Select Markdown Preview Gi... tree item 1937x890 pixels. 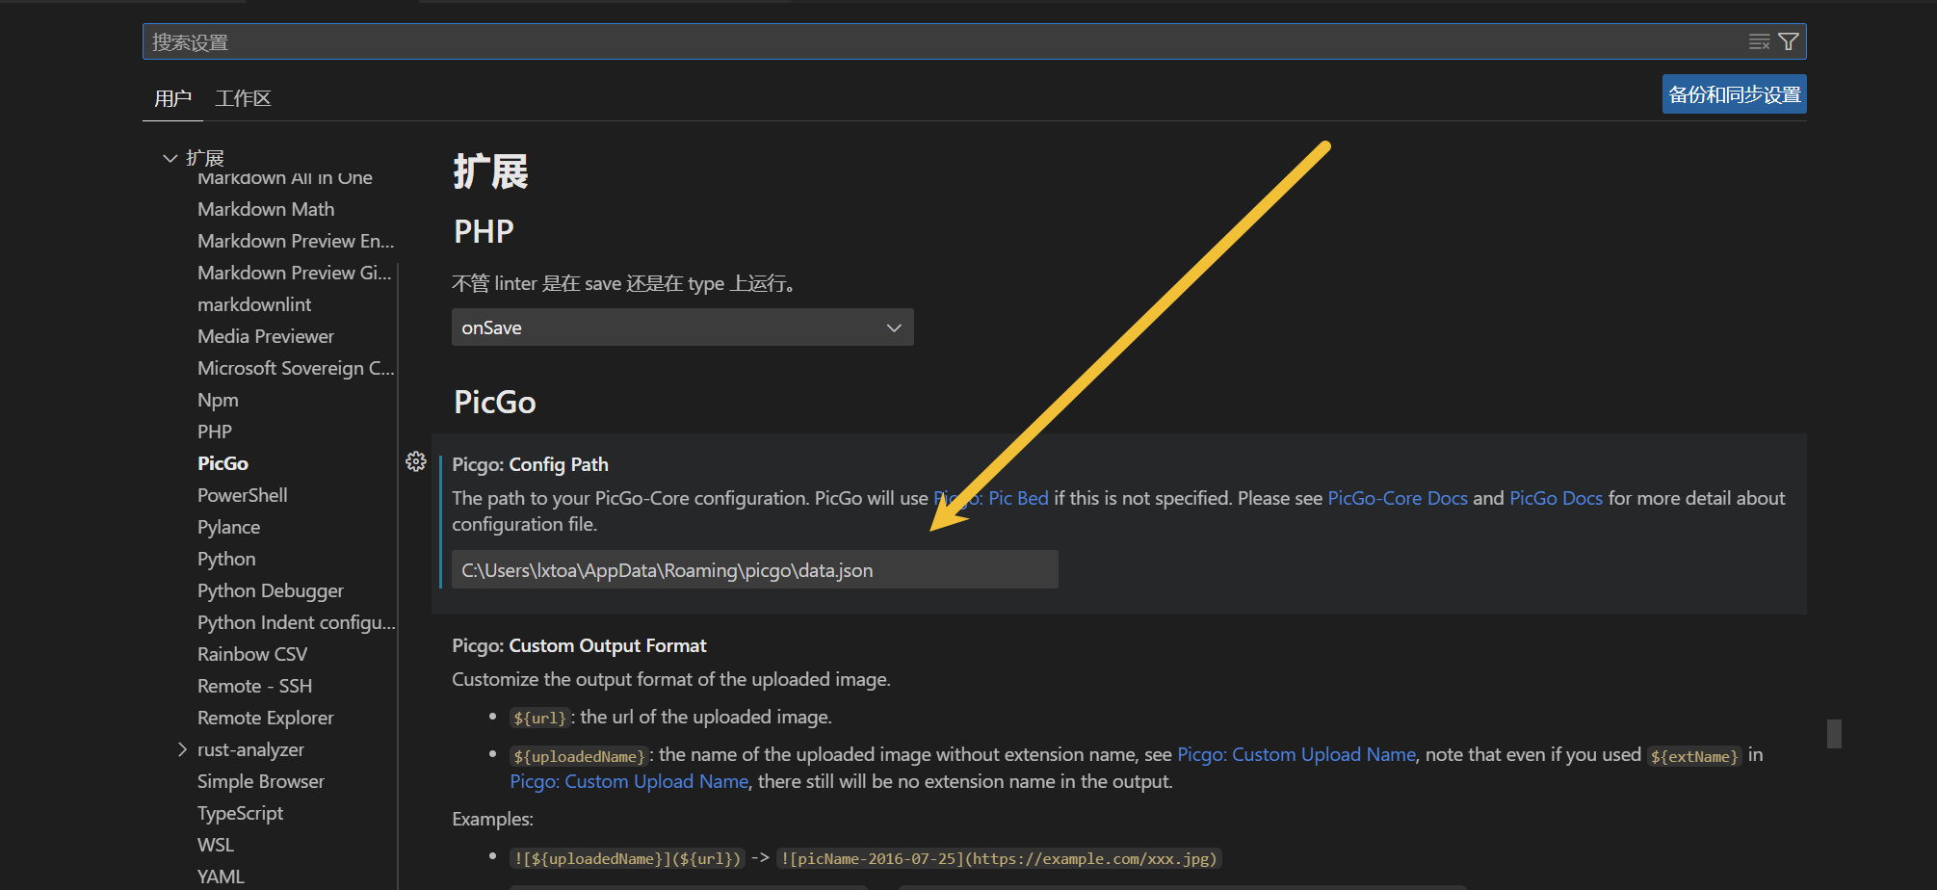click(295, 273)
